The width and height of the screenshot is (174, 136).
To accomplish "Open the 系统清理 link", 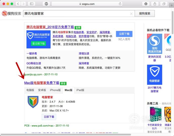I will pyautogui.click(x=58, y=36).
